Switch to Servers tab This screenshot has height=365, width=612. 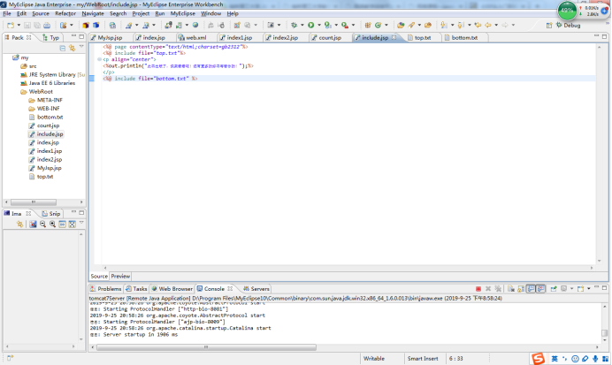pyautogui.click(x=256, y=289)
